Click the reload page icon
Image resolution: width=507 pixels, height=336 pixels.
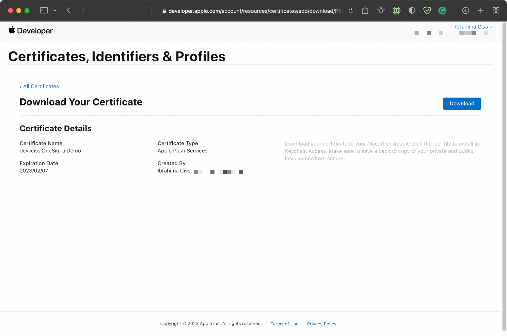(351, 11)
